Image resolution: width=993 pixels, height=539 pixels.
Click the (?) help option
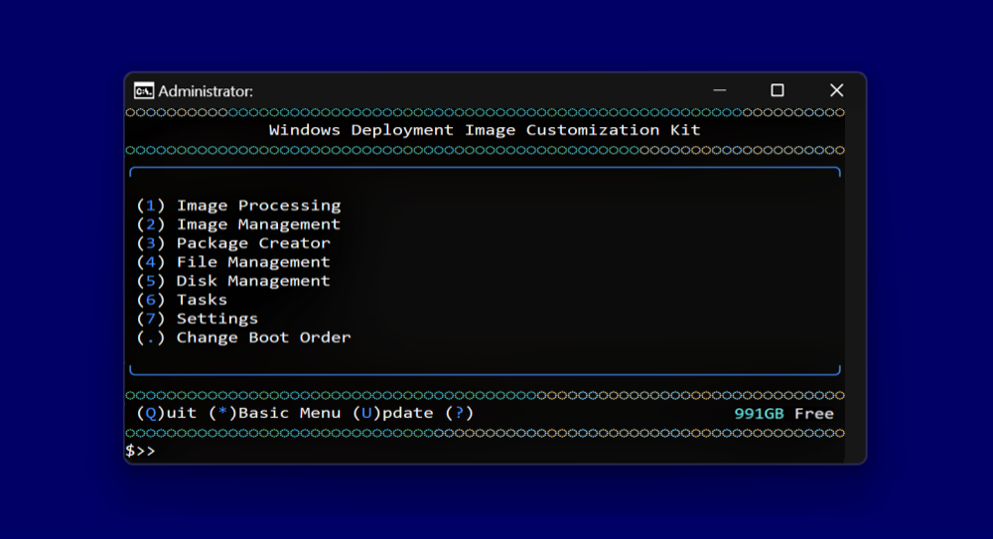pos(459,413)
